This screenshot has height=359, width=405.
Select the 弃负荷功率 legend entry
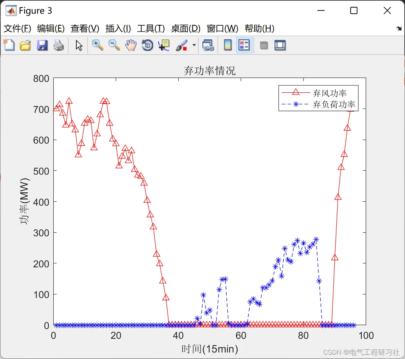[334, 104]
